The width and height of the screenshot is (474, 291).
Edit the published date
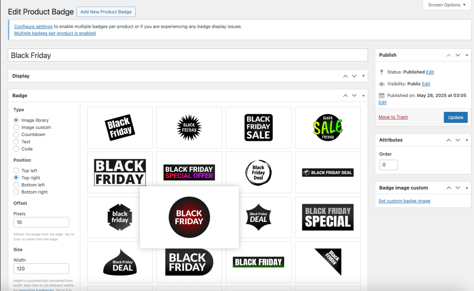tap(382, 103)
